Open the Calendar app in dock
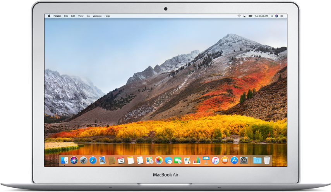The image size is (331, 192). [x=121, y=160]
